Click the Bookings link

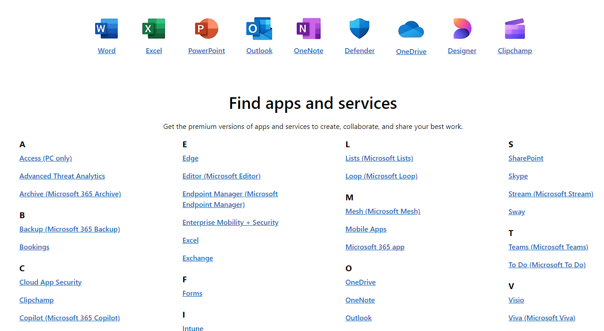coord(34,247)
